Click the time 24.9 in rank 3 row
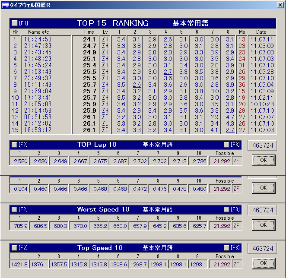286x278 pixels. tap(89, 52)
